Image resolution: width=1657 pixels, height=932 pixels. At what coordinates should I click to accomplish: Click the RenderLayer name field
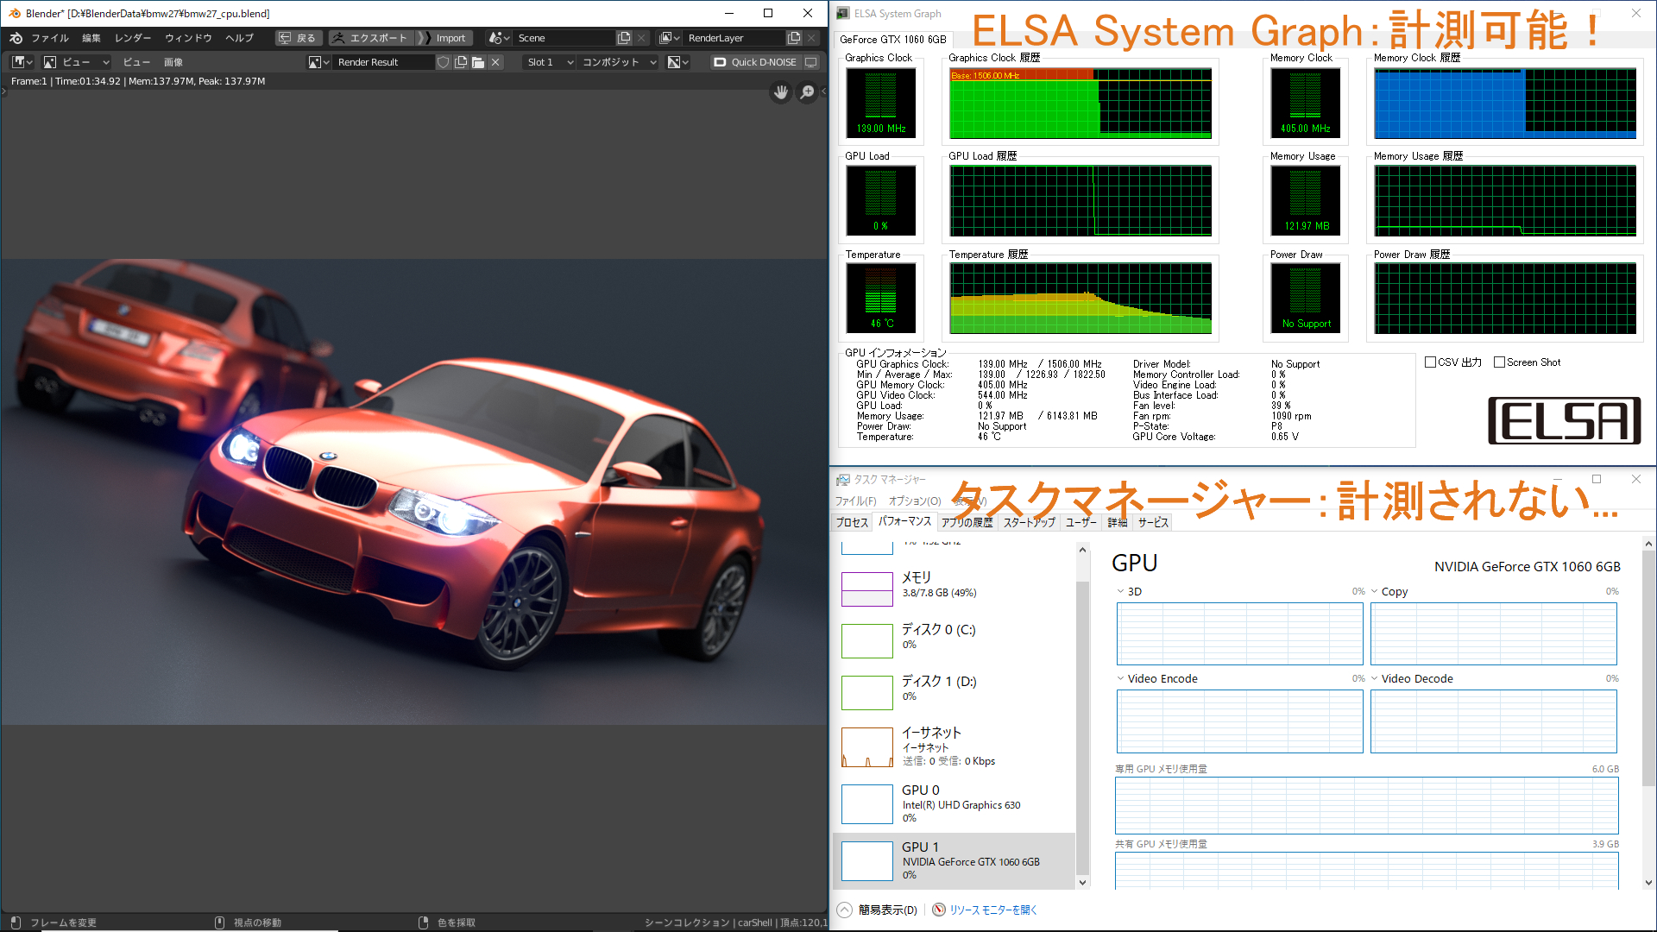tap(734, 38)
